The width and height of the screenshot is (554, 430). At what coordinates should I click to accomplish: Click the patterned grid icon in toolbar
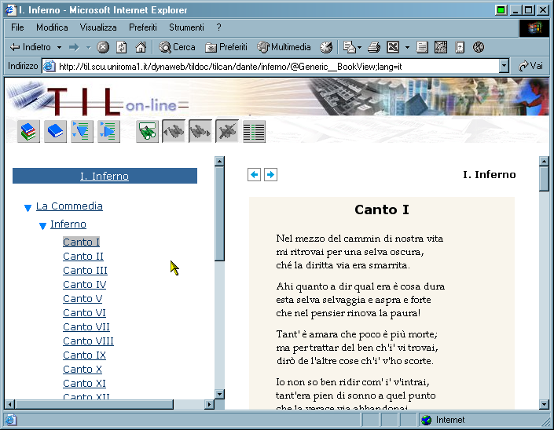point(441,47)
